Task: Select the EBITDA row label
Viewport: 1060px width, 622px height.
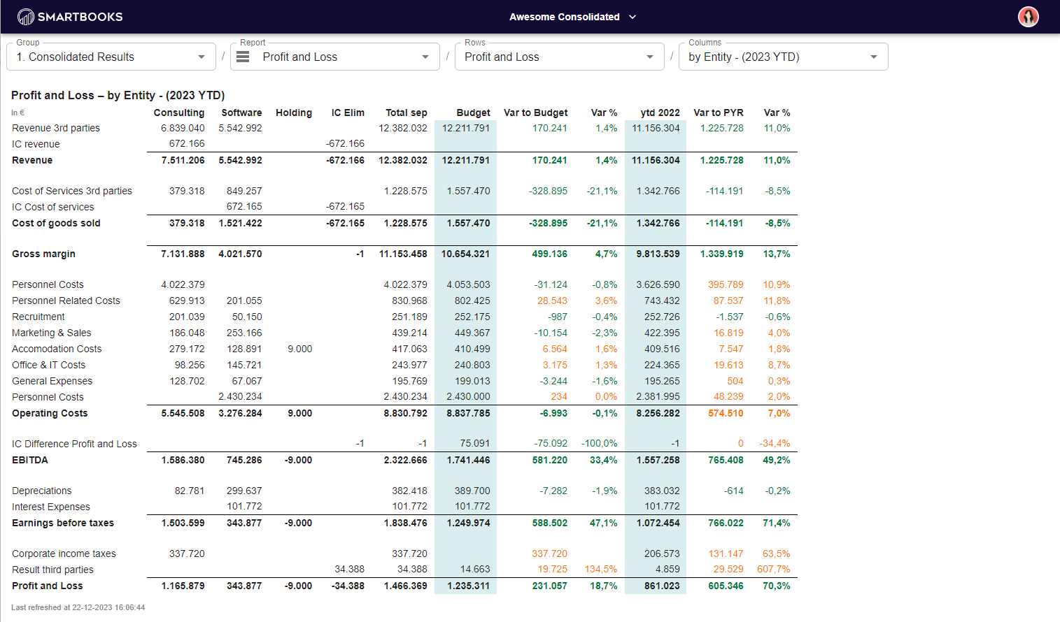Action: [30, 460]
